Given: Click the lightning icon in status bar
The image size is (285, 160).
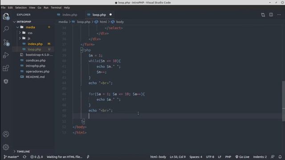Looking at the screenshot, I should (88, 157).
